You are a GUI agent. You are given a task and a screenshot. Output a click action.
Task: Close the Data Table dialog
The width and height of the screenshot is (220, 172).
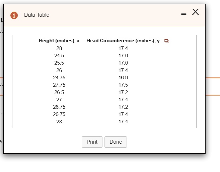[x=196, y=12]
